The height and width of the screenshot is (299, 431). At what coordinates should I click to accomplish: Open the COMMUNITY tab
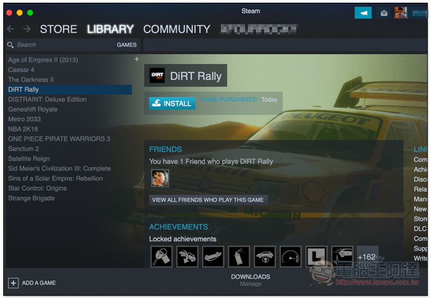click(177, 29)
